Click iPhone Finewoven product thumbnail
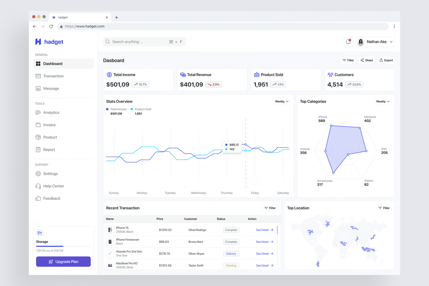This screenshot has width=429, height=286. click(110, 242)
